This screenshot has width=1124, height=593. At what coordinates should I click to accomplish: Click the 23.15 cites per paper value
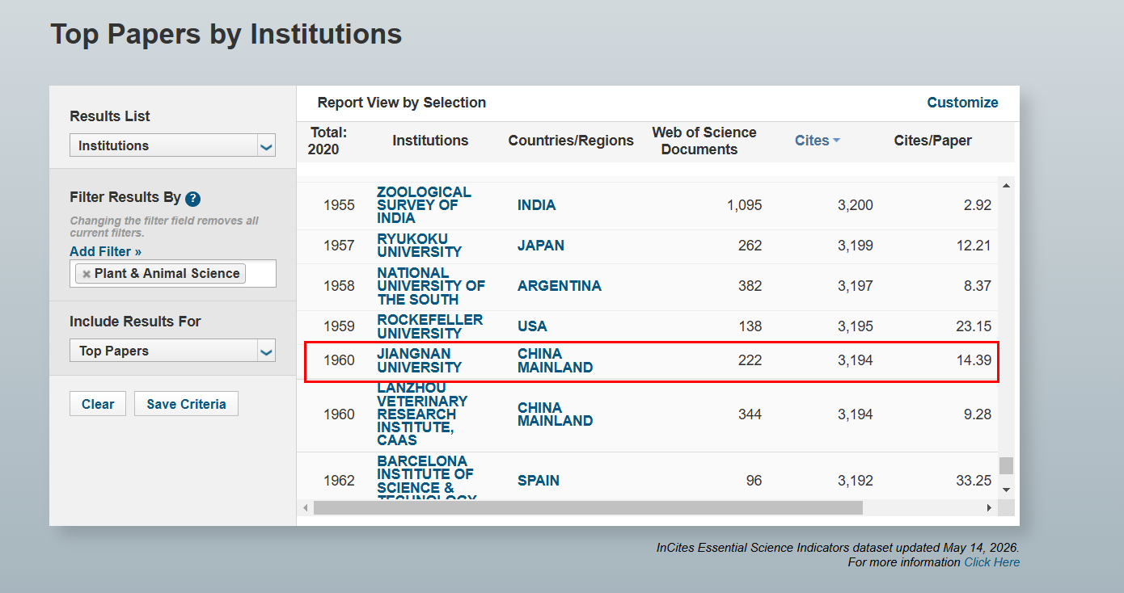(974, 326)
